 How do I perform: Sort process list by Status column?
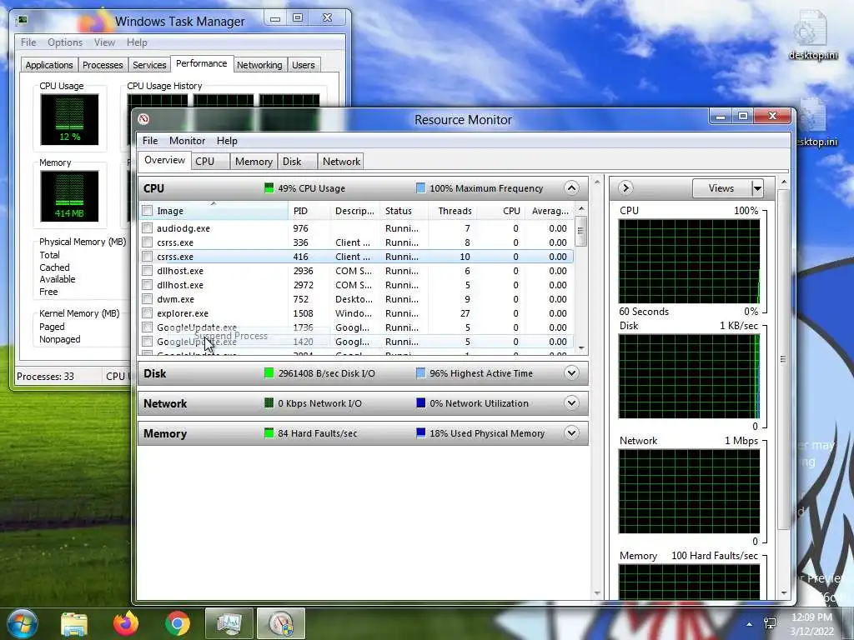click(x=403, y=211)
